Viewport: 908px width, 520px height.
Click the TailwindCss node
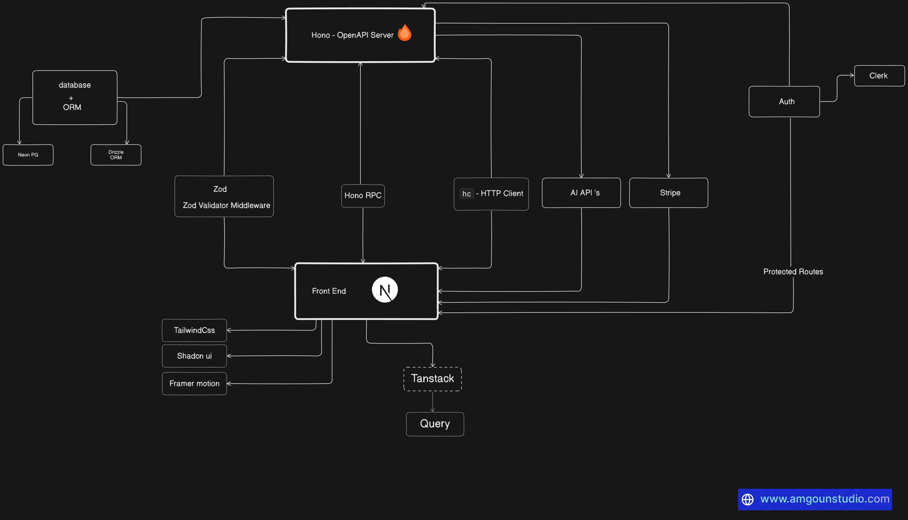(x=194, y=330)
